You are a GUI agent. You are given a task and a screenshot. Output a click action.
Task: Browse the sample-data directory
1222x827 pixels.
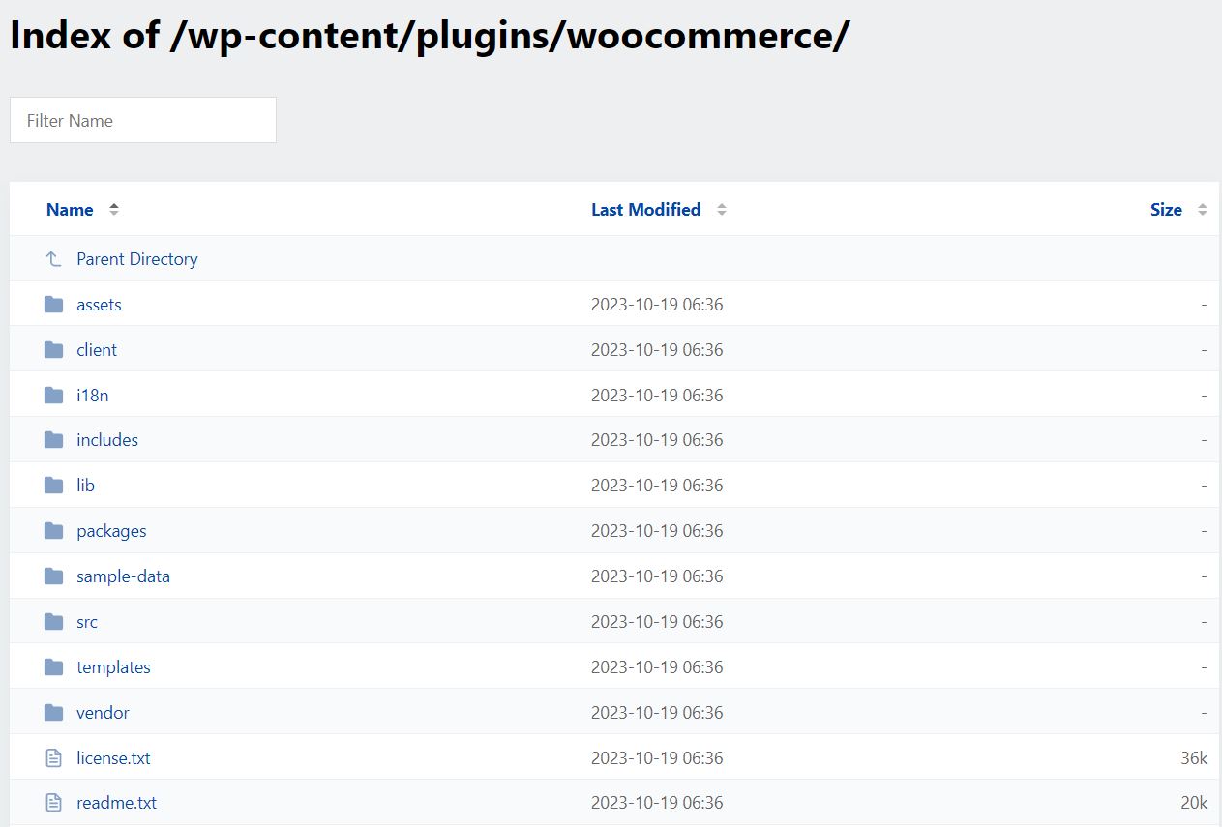(124, 576)
